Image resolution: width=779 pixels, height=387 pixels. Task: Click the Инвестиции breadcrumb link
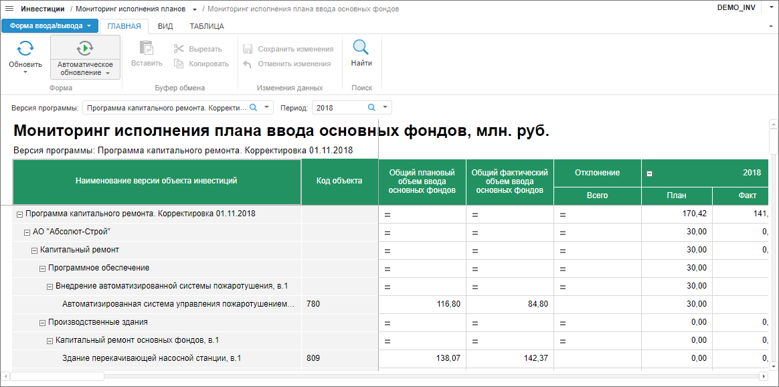coord(43,9)
